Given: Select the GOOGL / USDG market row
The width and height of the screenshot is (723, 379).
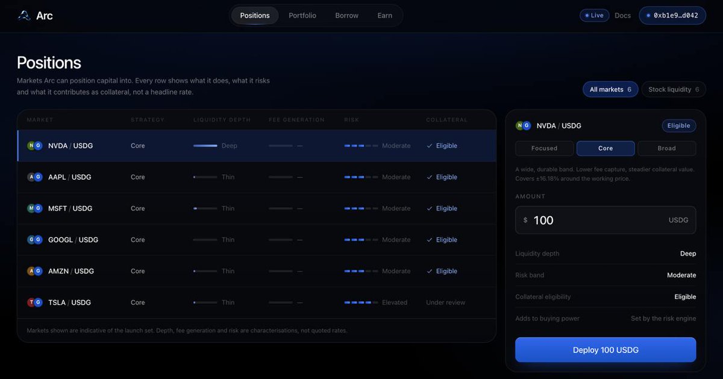Looking at the screenshot, I should pos(257,240).
